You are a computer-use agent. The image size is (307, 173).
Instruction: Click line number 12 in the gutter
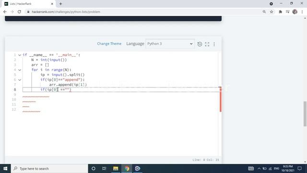(x=14, y=110)
